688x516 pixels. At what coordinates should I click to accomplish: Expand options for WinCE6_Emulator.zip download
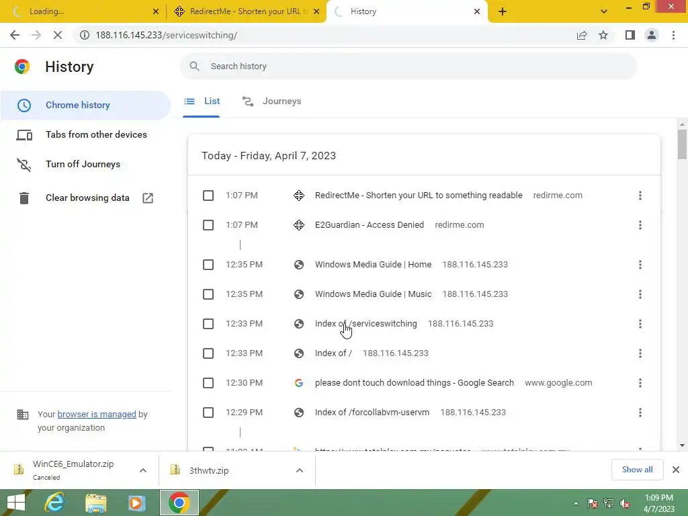143,470
